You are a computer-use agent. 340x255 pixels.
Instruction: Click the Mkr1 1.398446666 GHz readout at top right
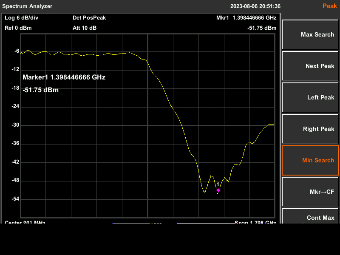[x=246, y=18]
